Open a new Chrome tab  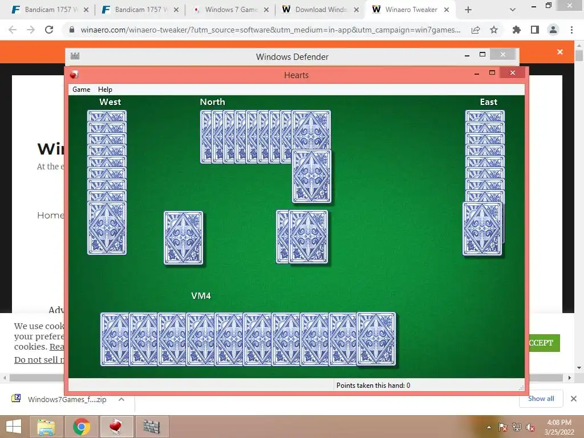468,10
